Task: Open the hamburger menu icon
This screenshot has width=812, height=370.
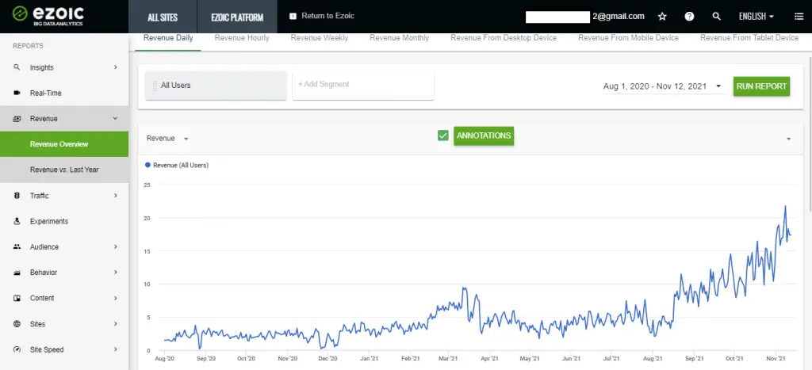Action: pyautogui.click(x=799, y=17)
